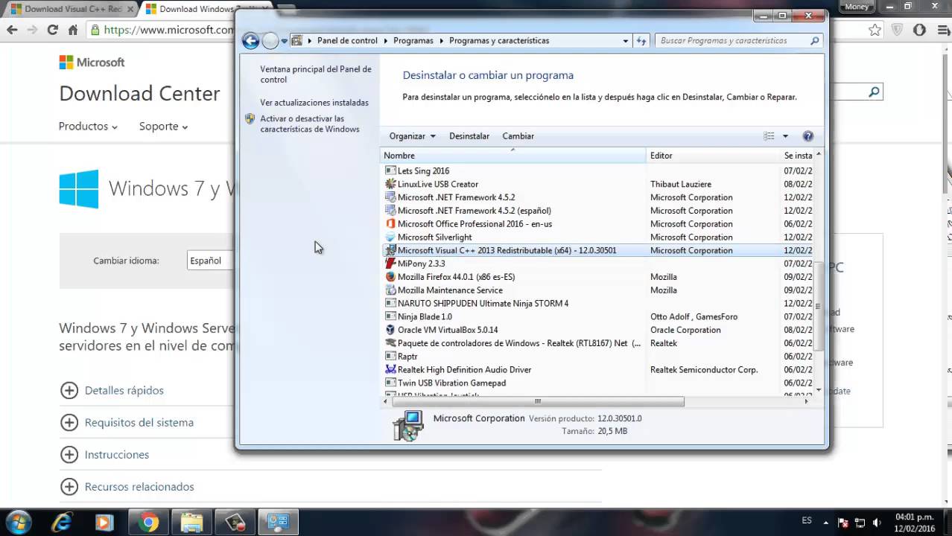Open File Explorer from taskbar
952x536 pixels.
[x=191, y=523]
